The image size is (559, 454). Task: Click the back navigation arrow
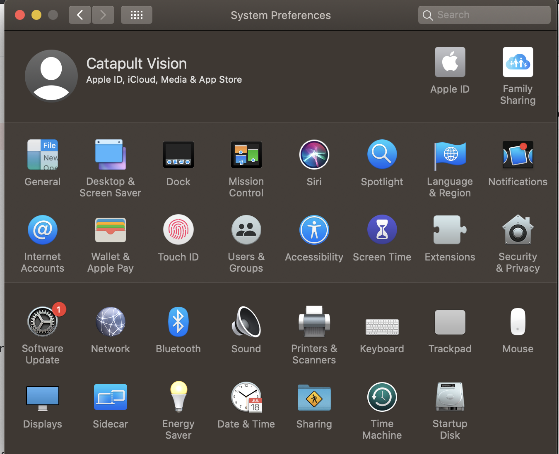click(x=80, y=15)
